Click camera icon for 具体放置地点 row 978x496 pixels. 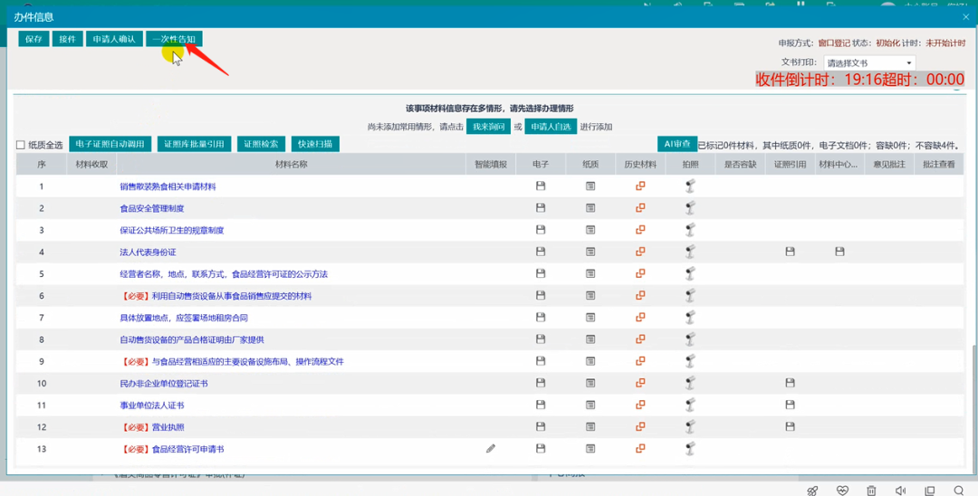[690, 317]
